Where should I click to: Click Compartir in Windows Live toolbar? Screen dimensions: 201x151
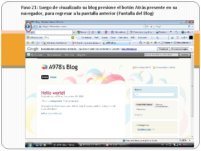(x=143, y=37)
